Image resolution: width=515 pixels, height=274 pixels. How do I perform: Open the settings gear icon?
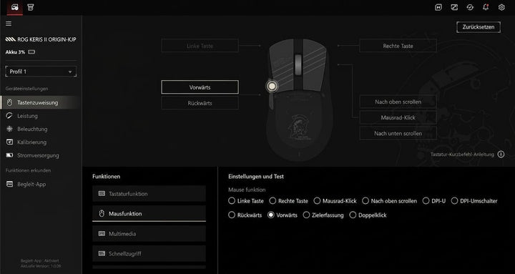501,7
